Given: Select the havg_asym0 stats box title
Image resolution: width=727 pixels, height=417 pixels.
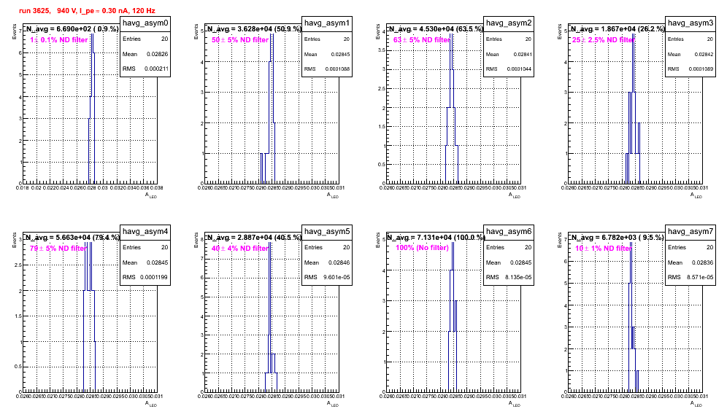Looking at the screenshot, I should pos(145,23).
